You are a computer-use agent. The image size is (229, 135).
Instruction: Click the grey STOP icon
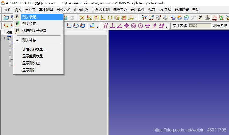tap(72, 18)
